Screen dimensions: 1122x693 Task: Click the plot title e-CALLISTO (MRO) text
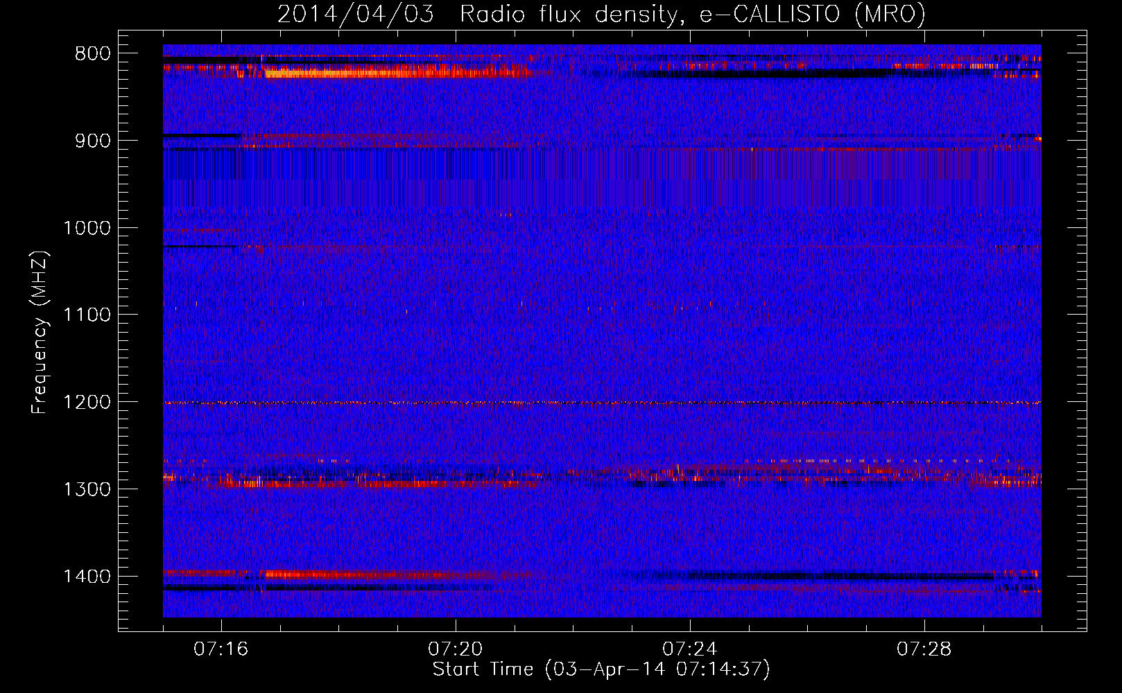[812, 14]
